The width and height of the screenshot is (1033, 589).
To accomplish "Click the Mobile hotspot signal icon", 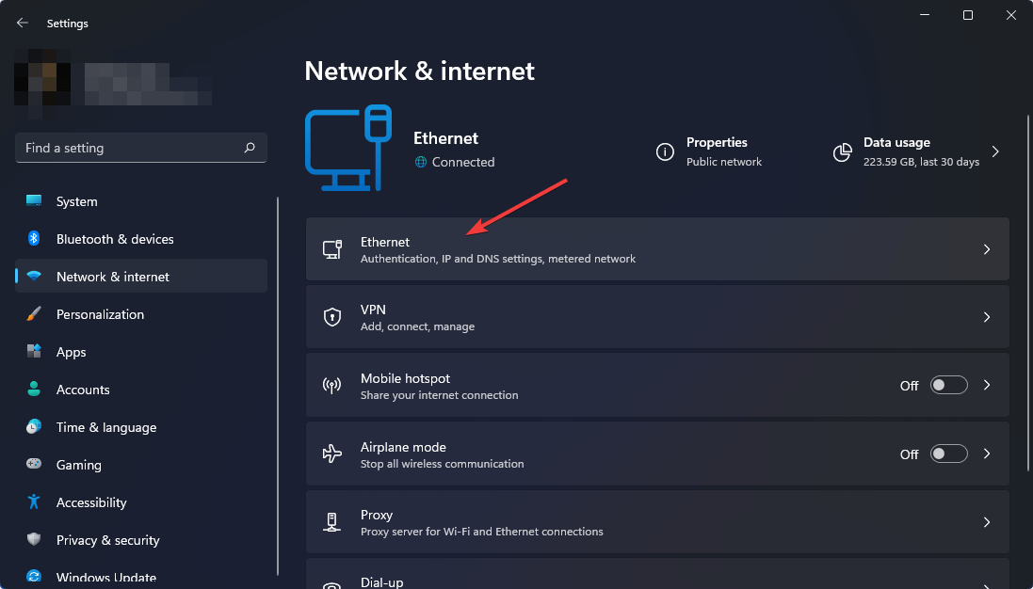I will coord(331,385).
